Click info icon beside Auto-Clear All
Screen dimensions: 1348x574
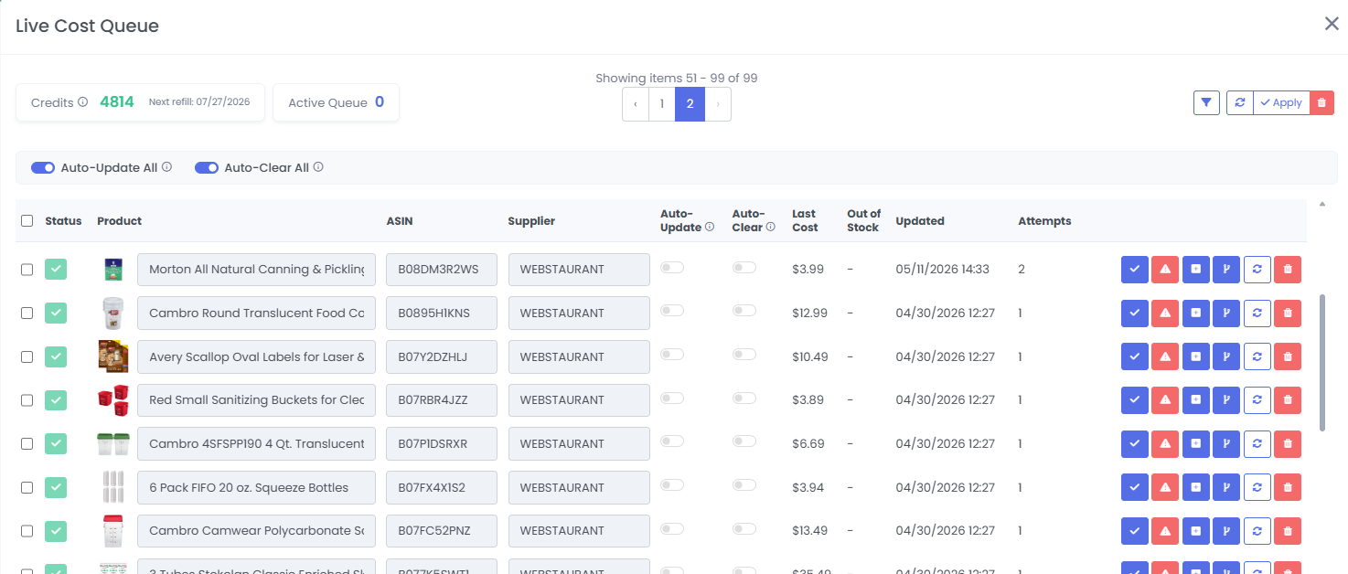click(x=318, y=167)
